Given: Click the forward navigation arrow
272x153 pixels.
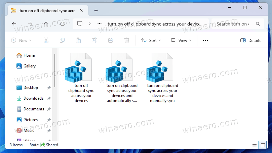Looking at the screenshot, I should point(30,24).
